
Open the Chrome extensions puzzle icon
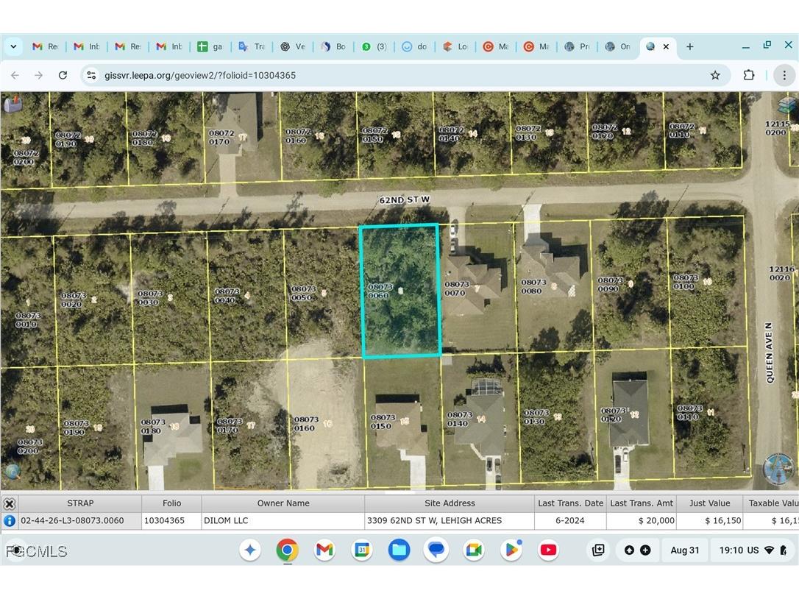click(x=749, y=74)
